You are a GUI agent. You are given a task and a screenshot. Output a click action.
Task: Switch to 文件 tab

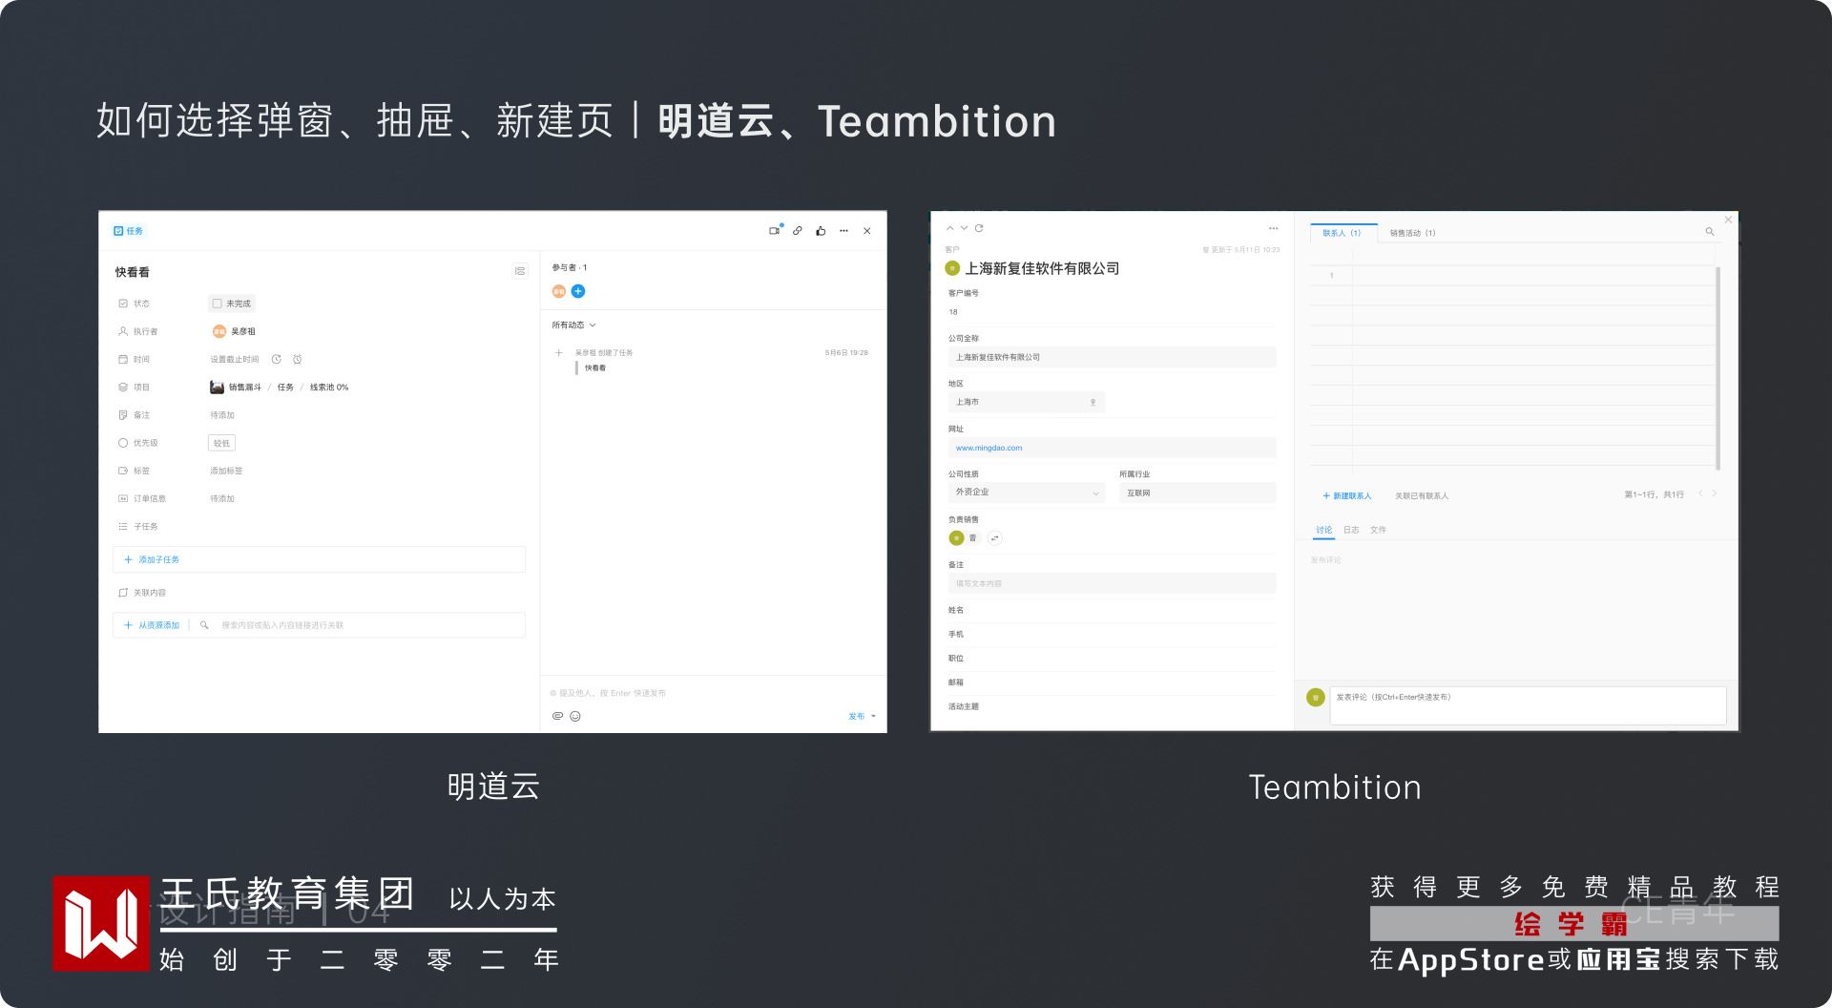coord(1378,530)
